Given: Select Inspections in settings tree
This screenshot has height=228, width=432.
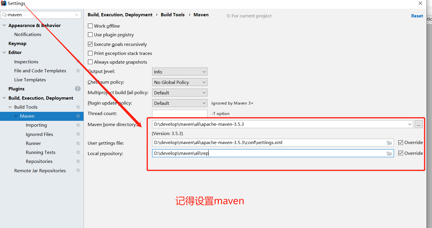Looking at the screenshot, I should pos(26,62).
